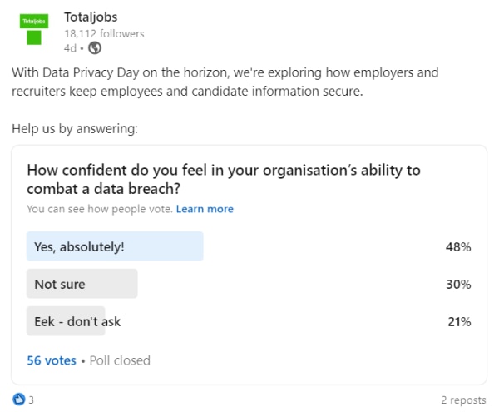Image resolution: width=499 pixels, height=412 pixels.
Task: Open the Learn more link
Action: (205, 209)
